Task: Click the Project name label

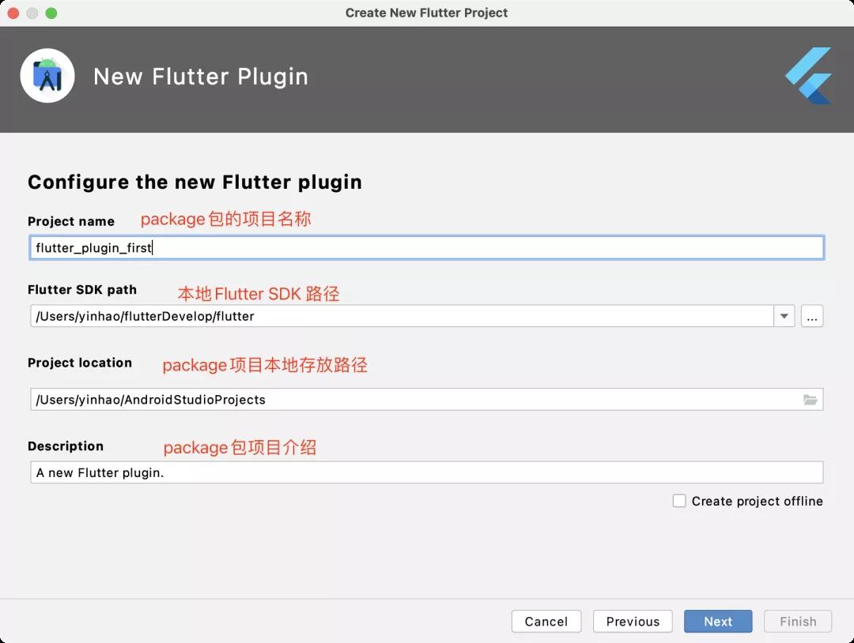Action: (71, 221)
